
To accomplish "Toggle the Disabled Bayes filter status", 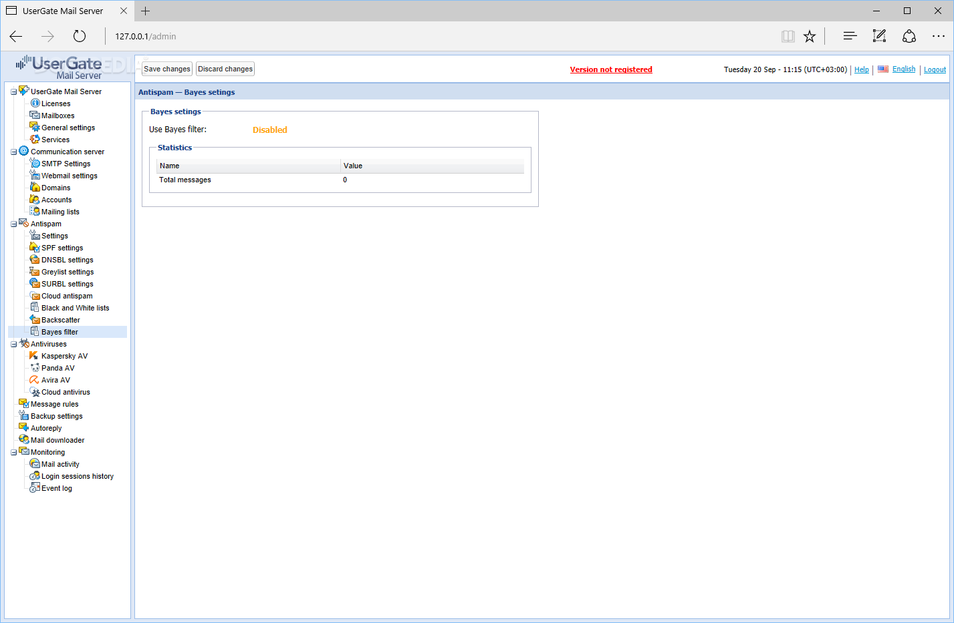I will coord(269,130).
